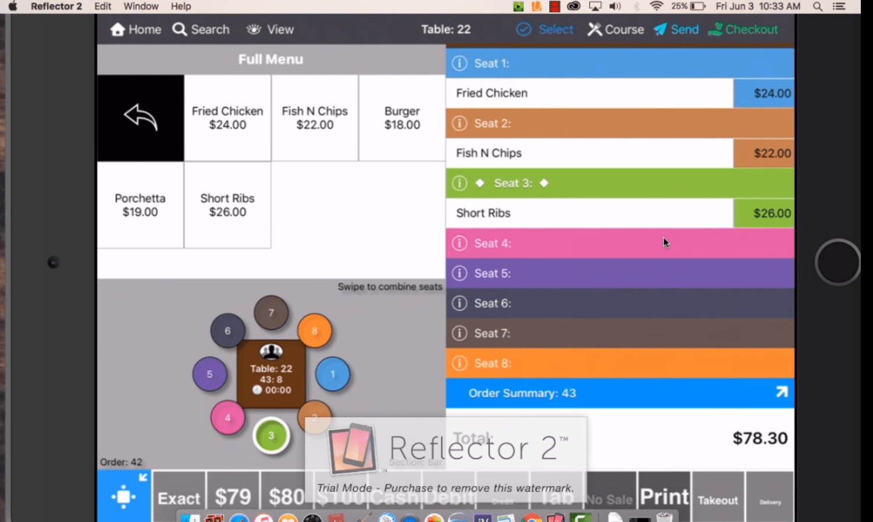Open Order Summary via its arrow icon
Image resolution: width=873 pixels, height=522 pixels.
781,392
